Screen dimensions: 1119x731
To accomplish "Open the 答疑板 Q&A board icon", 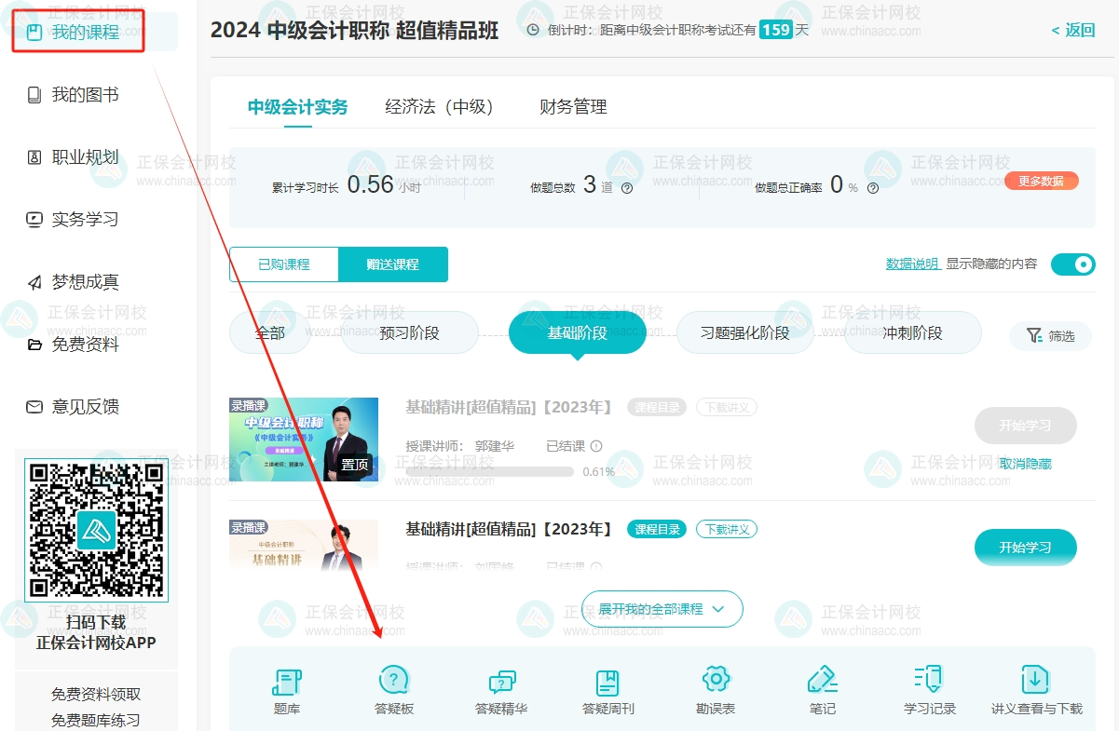I will 393,687.
